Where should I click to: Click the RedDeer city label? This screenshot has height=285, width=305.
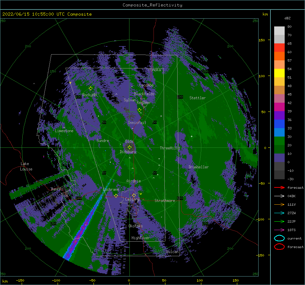click(144, 103)
